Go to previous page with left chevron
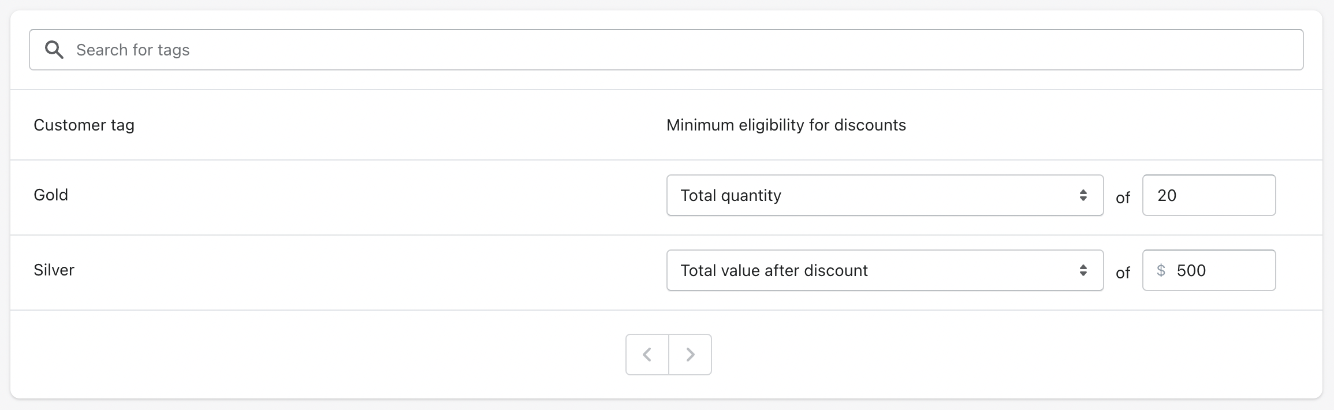This screenshot has height=410, width=1334. 647,355
